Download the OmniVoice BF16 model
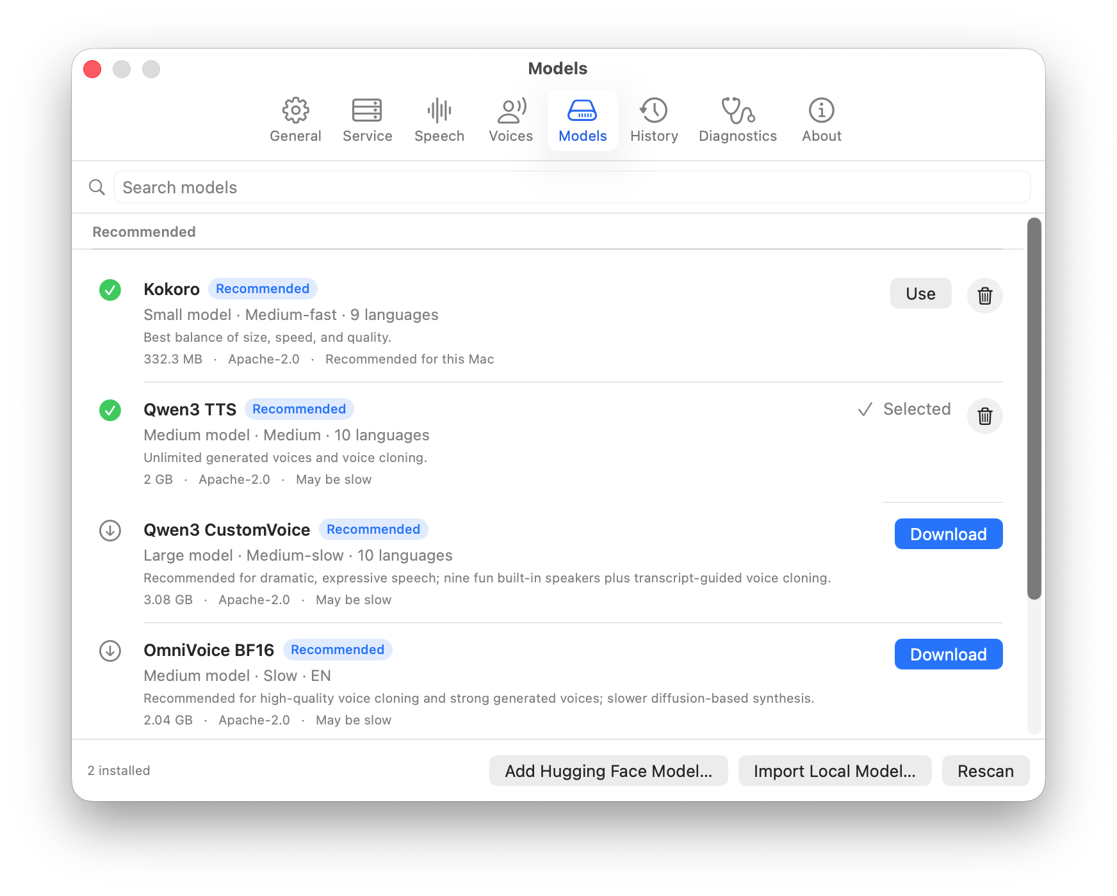This screenshot has height=896, width=1117. (x=949, y=654)
